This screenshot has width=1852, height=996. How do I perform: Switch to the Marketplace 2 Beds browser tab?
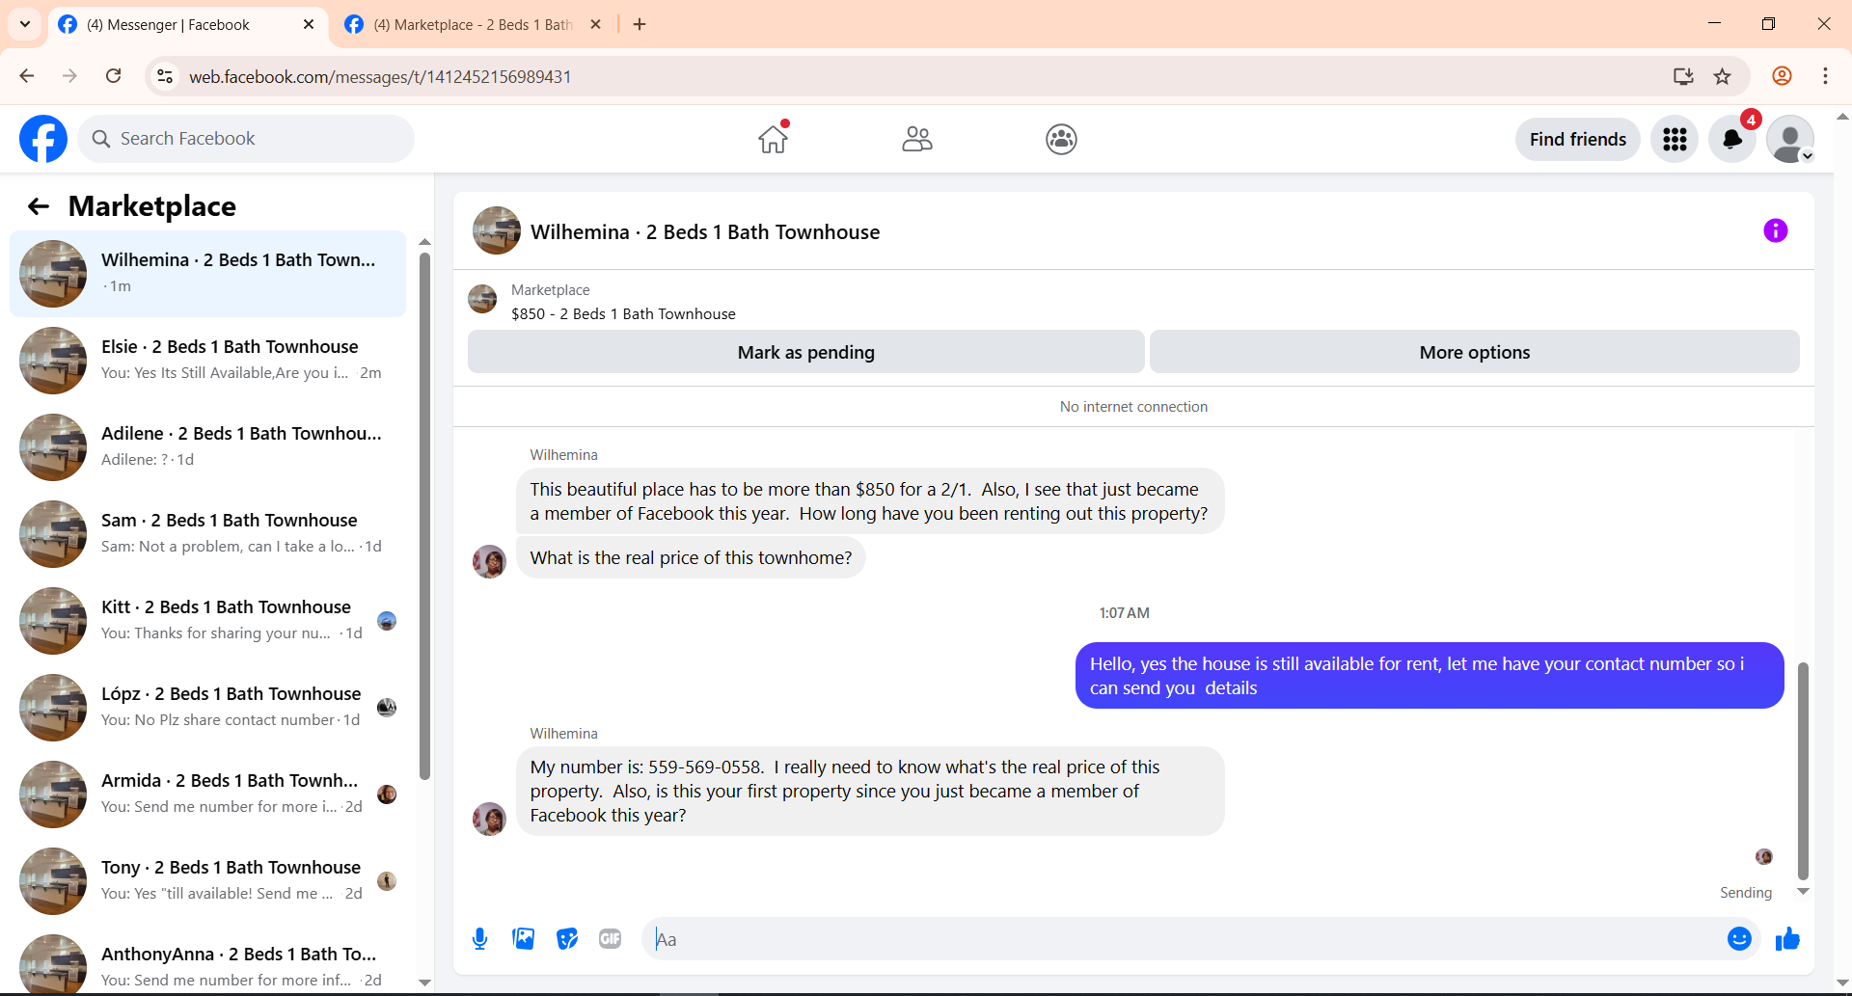coord(473,24)
